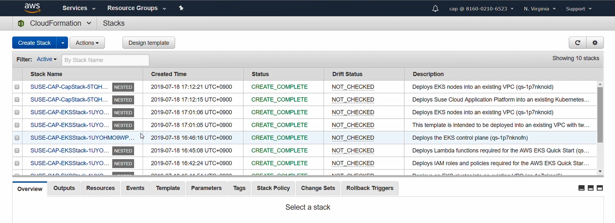615x223 pixels.
Task: Minimize the details pane using leftmost layout icon
Action: (x=582, y=188)
